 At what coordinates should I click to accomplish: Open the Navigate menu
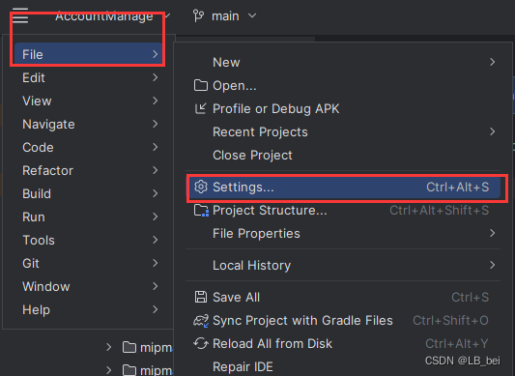(89, 125)
